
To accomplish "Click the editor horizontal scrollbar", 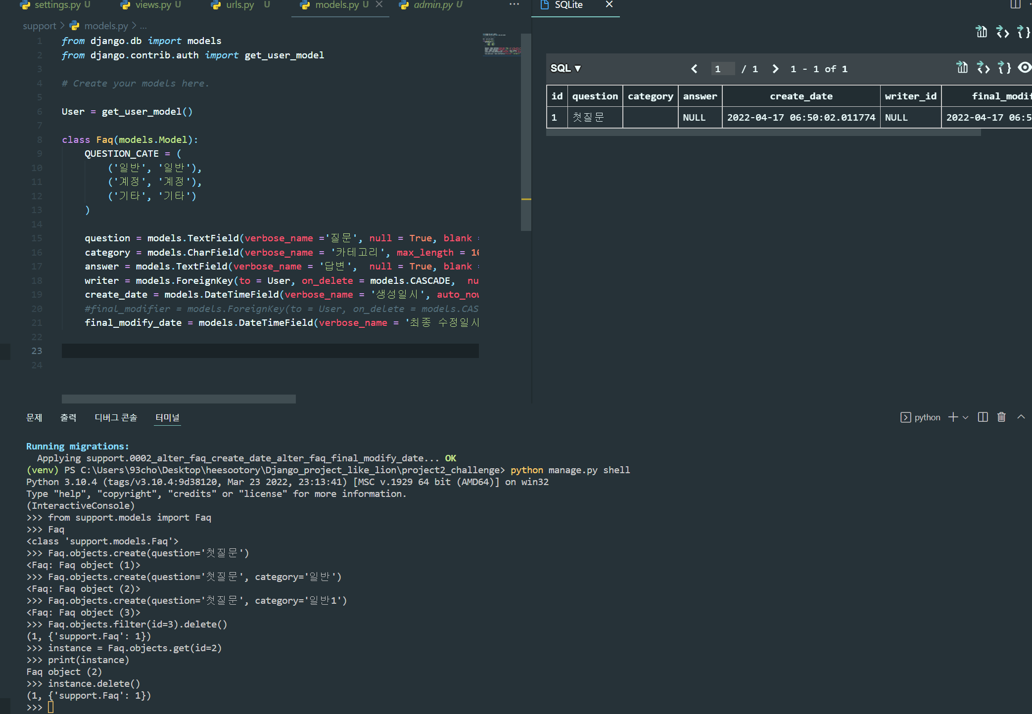I will (x=179, y=399).
